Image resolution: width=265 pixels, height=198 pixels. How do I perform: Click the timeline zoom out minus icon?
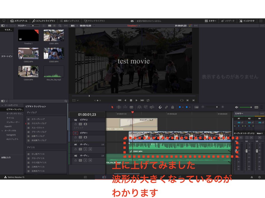(x=203, y=107)
